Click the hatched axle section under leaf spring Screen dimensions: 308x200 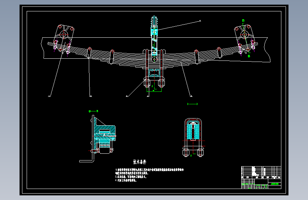[x=154, y=73]
